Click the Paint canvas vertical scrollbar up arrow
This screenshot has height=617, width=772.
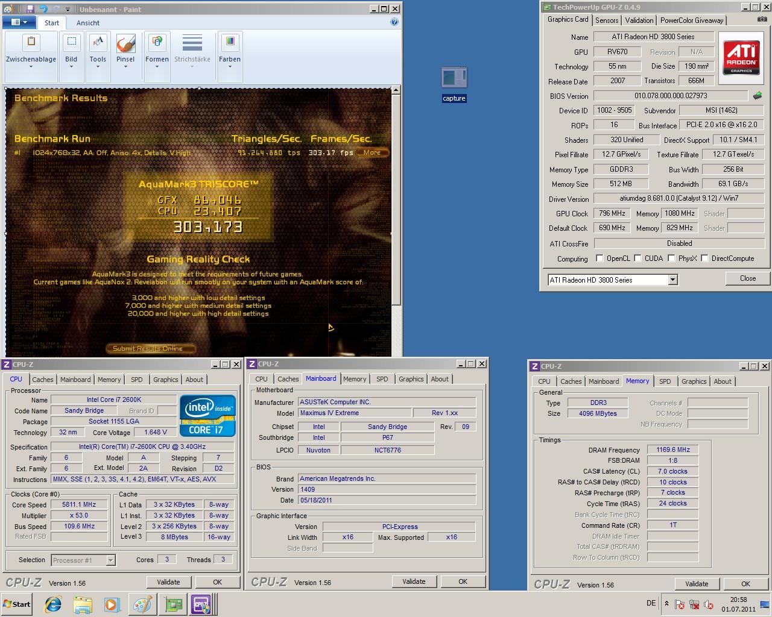(x=396, y=90)
